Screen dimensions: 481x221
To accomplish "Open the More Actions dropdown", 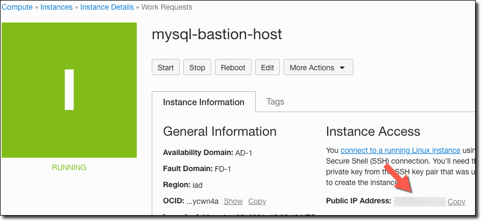I will 318,68.
